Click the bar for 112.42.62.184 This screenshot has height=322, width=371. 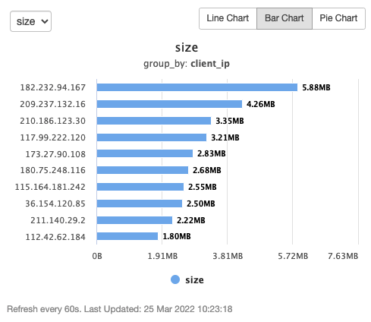pyautogui.click(x=127, y=236)
